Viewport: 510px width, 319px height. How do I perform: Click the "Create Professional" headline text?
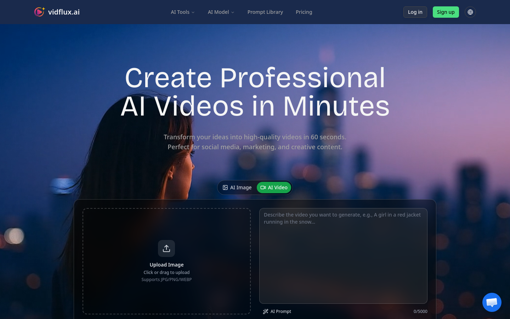[x=255, y=78]
